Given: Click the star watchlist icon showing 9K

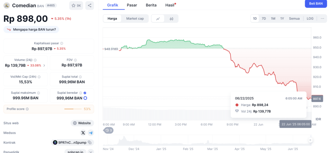Looking at the screenshot, I should pyautogui.click(x=76, y=6).
